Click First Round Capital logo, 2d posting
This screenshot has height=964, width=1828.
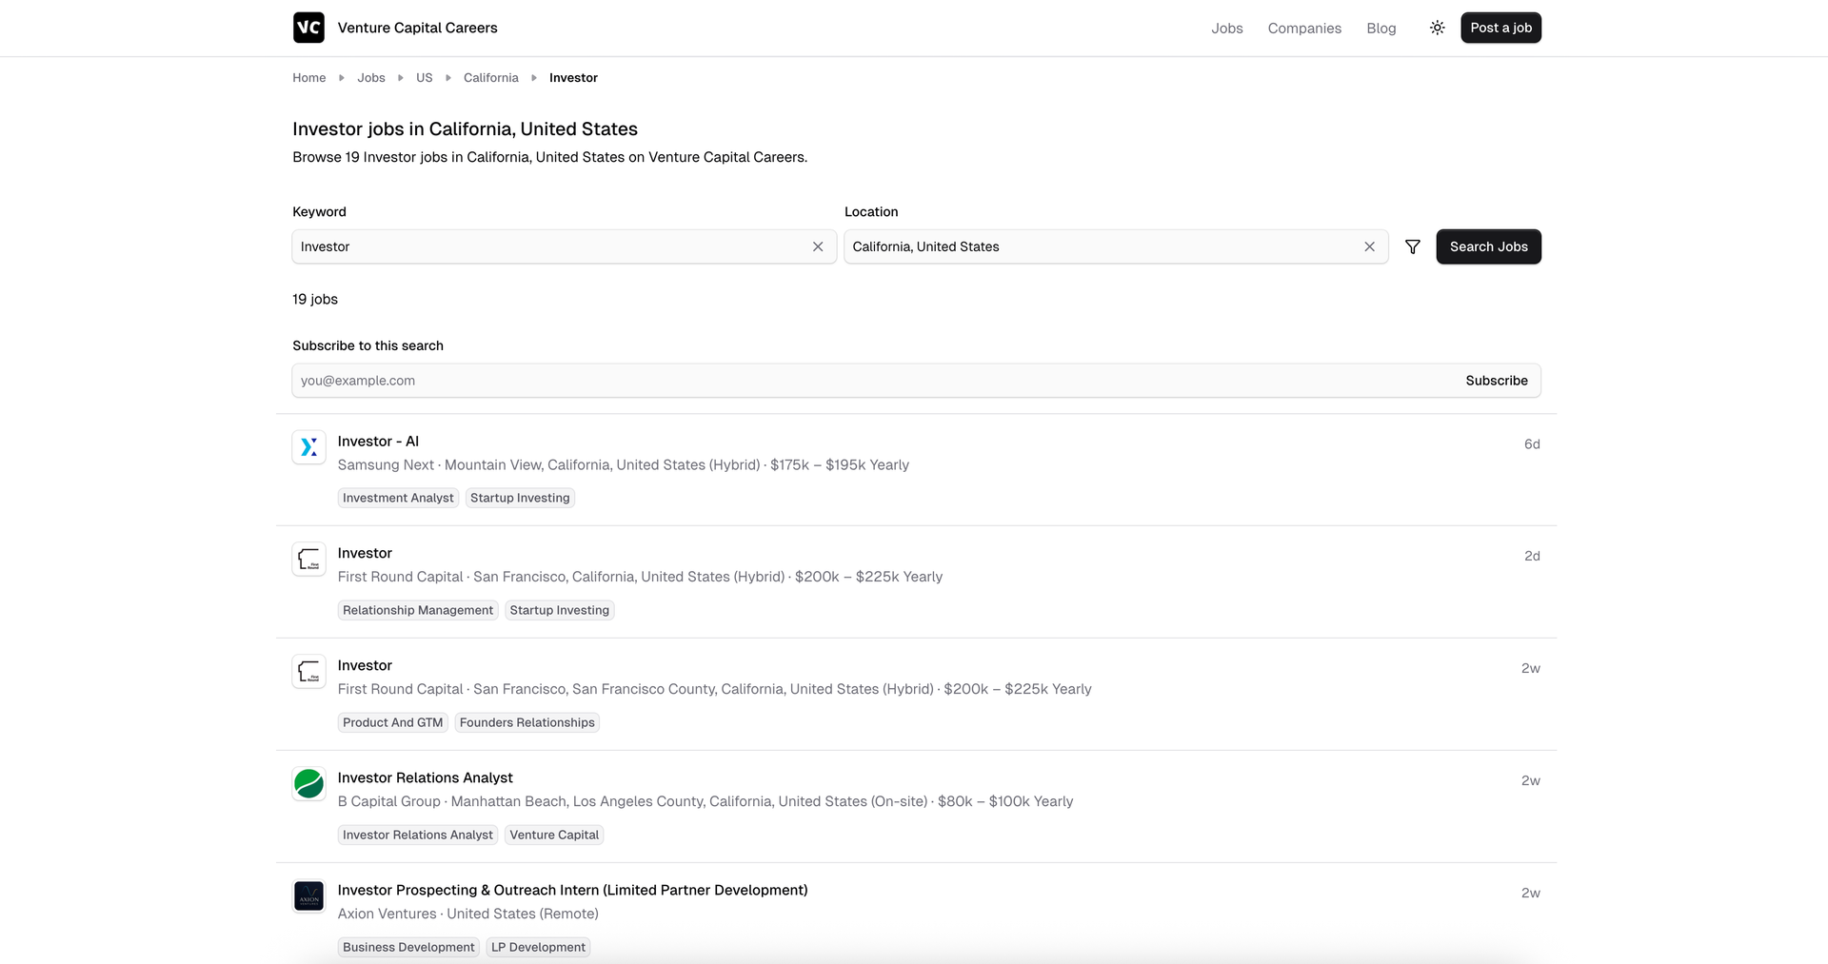[x=308, y=560]
